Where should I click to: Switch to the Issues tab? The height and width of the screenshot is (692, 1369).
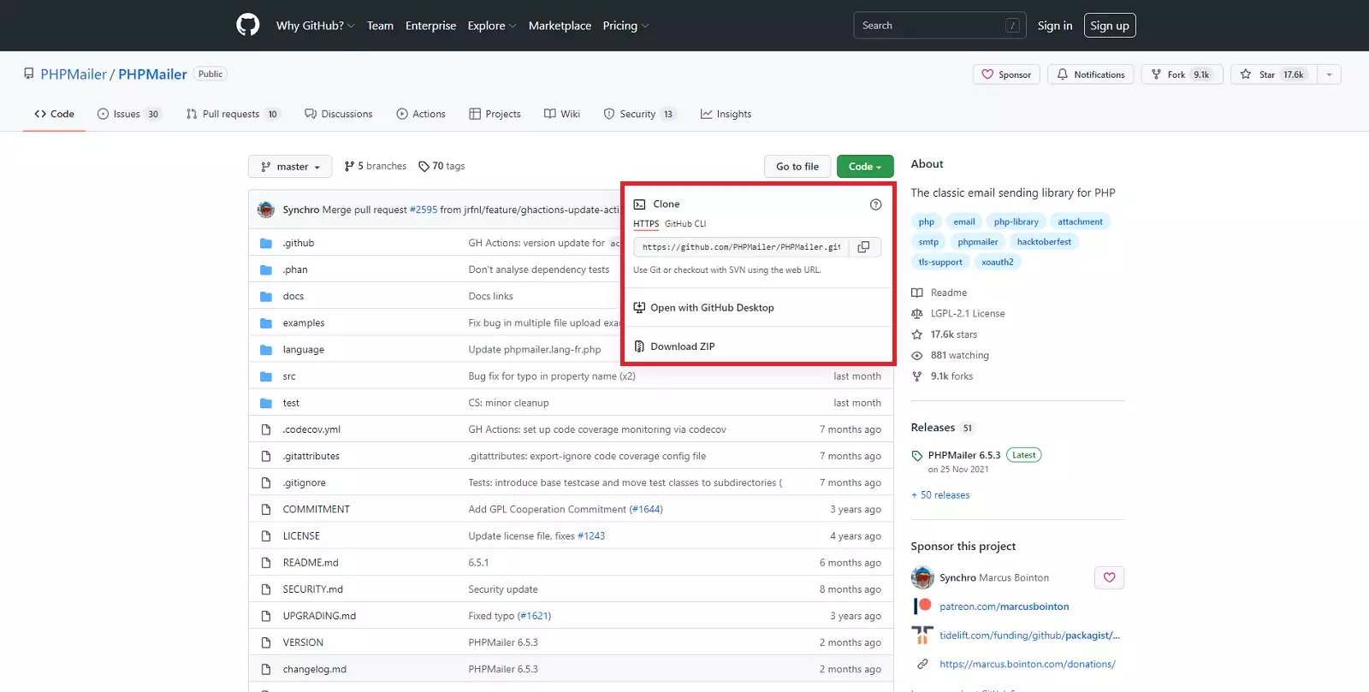pyautogui.click(x=127, y=114)
